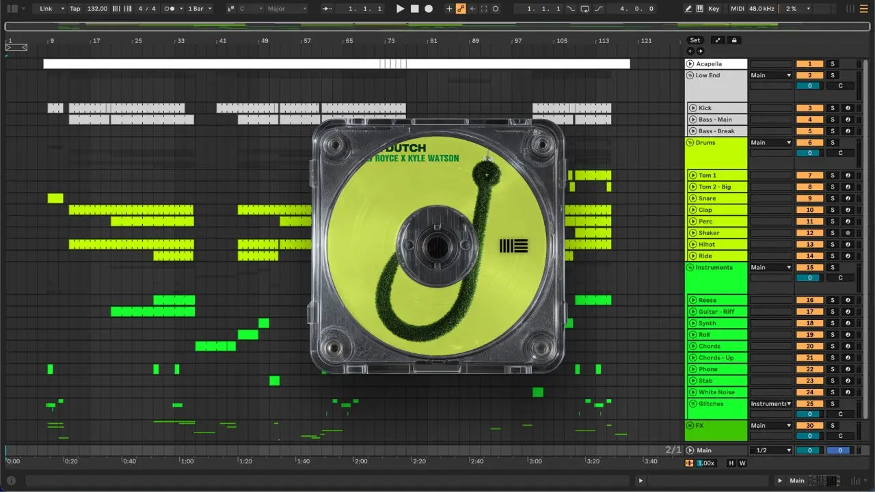
Task: Activate the Punch-Out switch
Action: click(x=599, y=9)
